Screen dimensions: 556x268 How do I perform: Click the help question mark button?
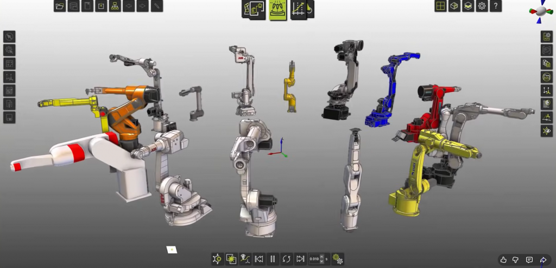click(x=495, y=6)
